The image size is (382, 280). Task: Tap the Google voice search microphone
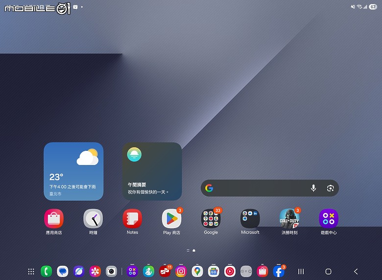(x=313, y=188)
